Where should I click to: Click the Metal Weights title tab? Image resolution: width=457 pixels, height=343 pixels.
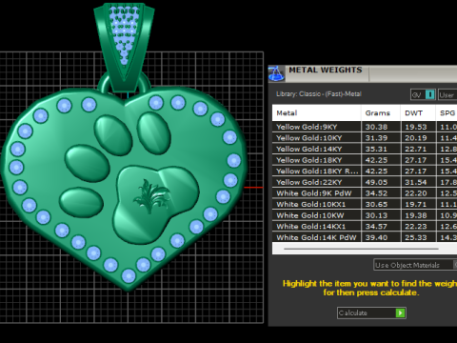(x=326, y=71)
